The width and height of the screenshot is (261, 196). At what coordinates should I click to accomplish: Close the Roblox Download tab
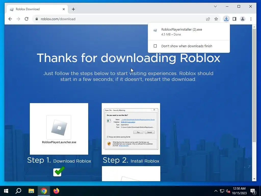click(63, 9)
